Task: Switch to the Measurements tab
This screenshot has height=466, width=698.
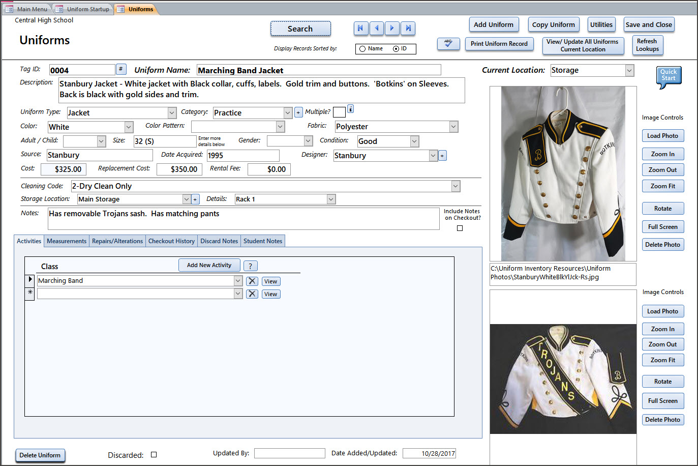Action: (x=67, y=241)
